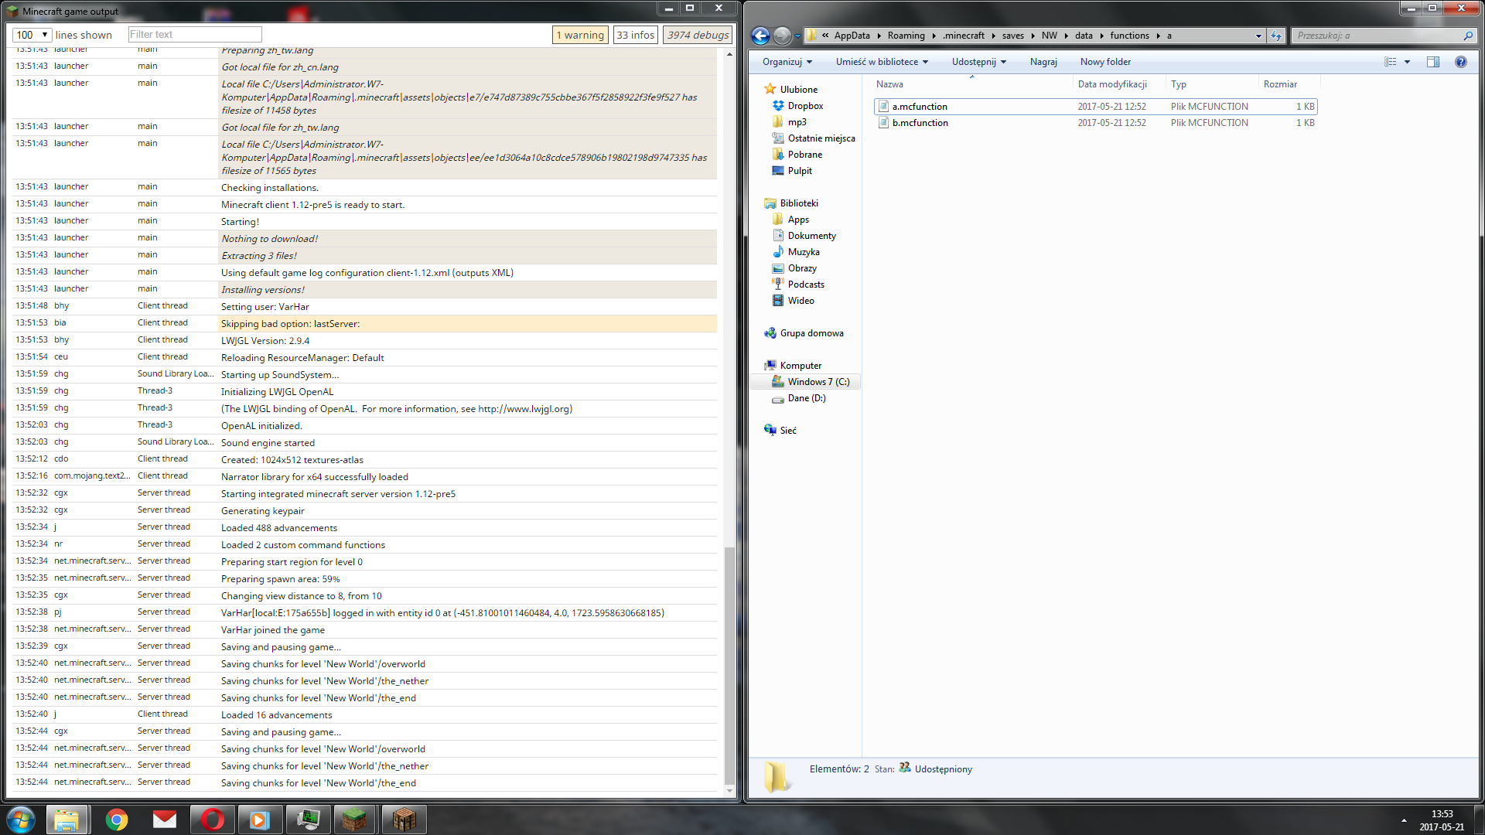Screen dimensions: 1485x835
Task: Open Chrome from the taskbar
Action: click(x=117, y=820)
